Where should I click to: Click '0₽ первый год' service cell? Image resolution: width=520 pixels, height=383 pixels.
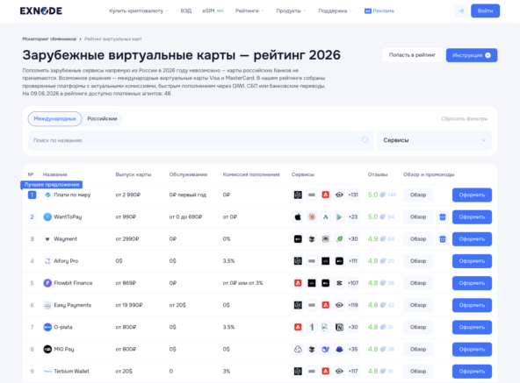click(188, 195)
